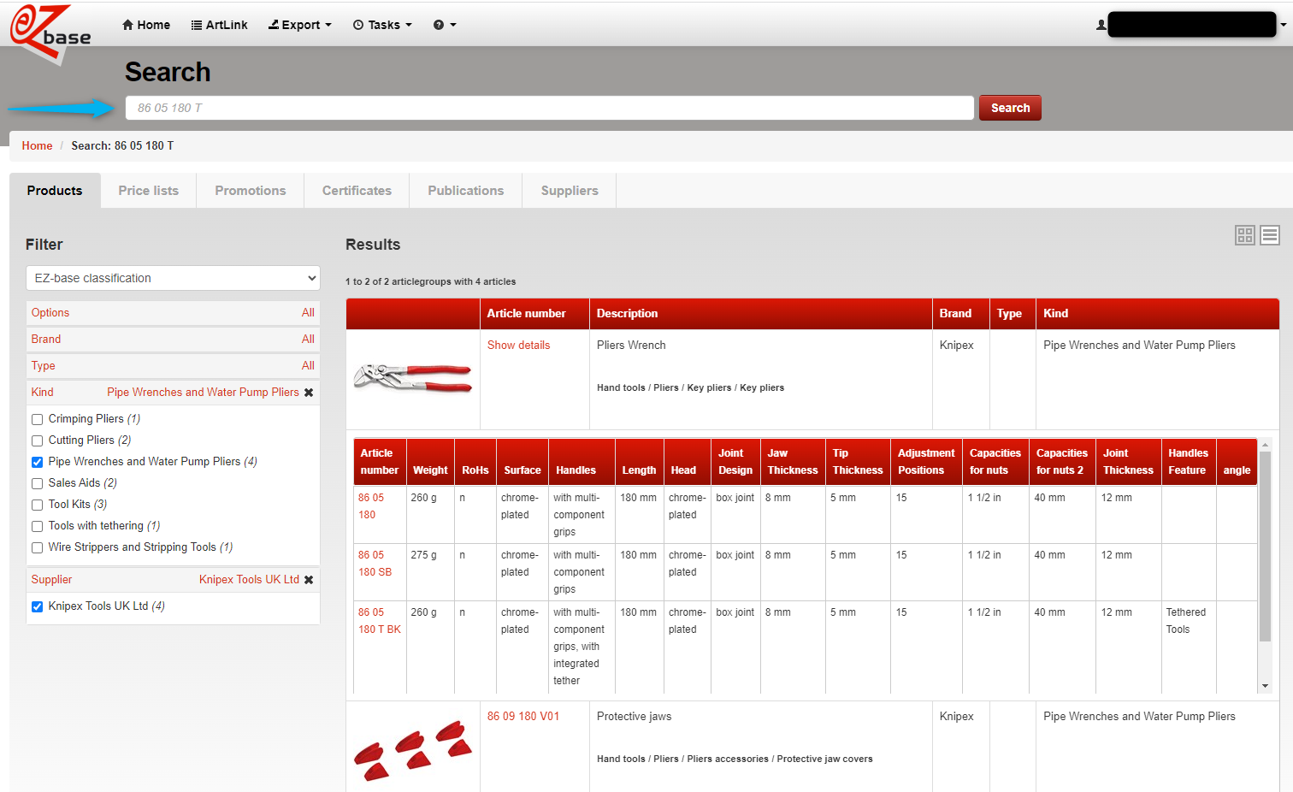Screen dimensions: 1293x792
Task: Click the Jaw Thickness column header
Action: click(x=793, y=462)
